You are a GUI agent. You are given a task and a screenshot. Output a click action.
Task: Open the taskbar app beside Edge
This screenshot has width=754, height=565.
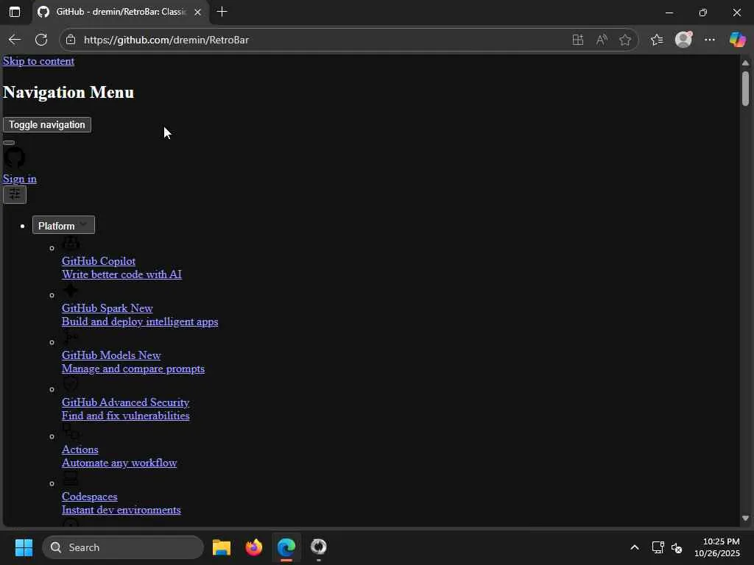(318, 547)
